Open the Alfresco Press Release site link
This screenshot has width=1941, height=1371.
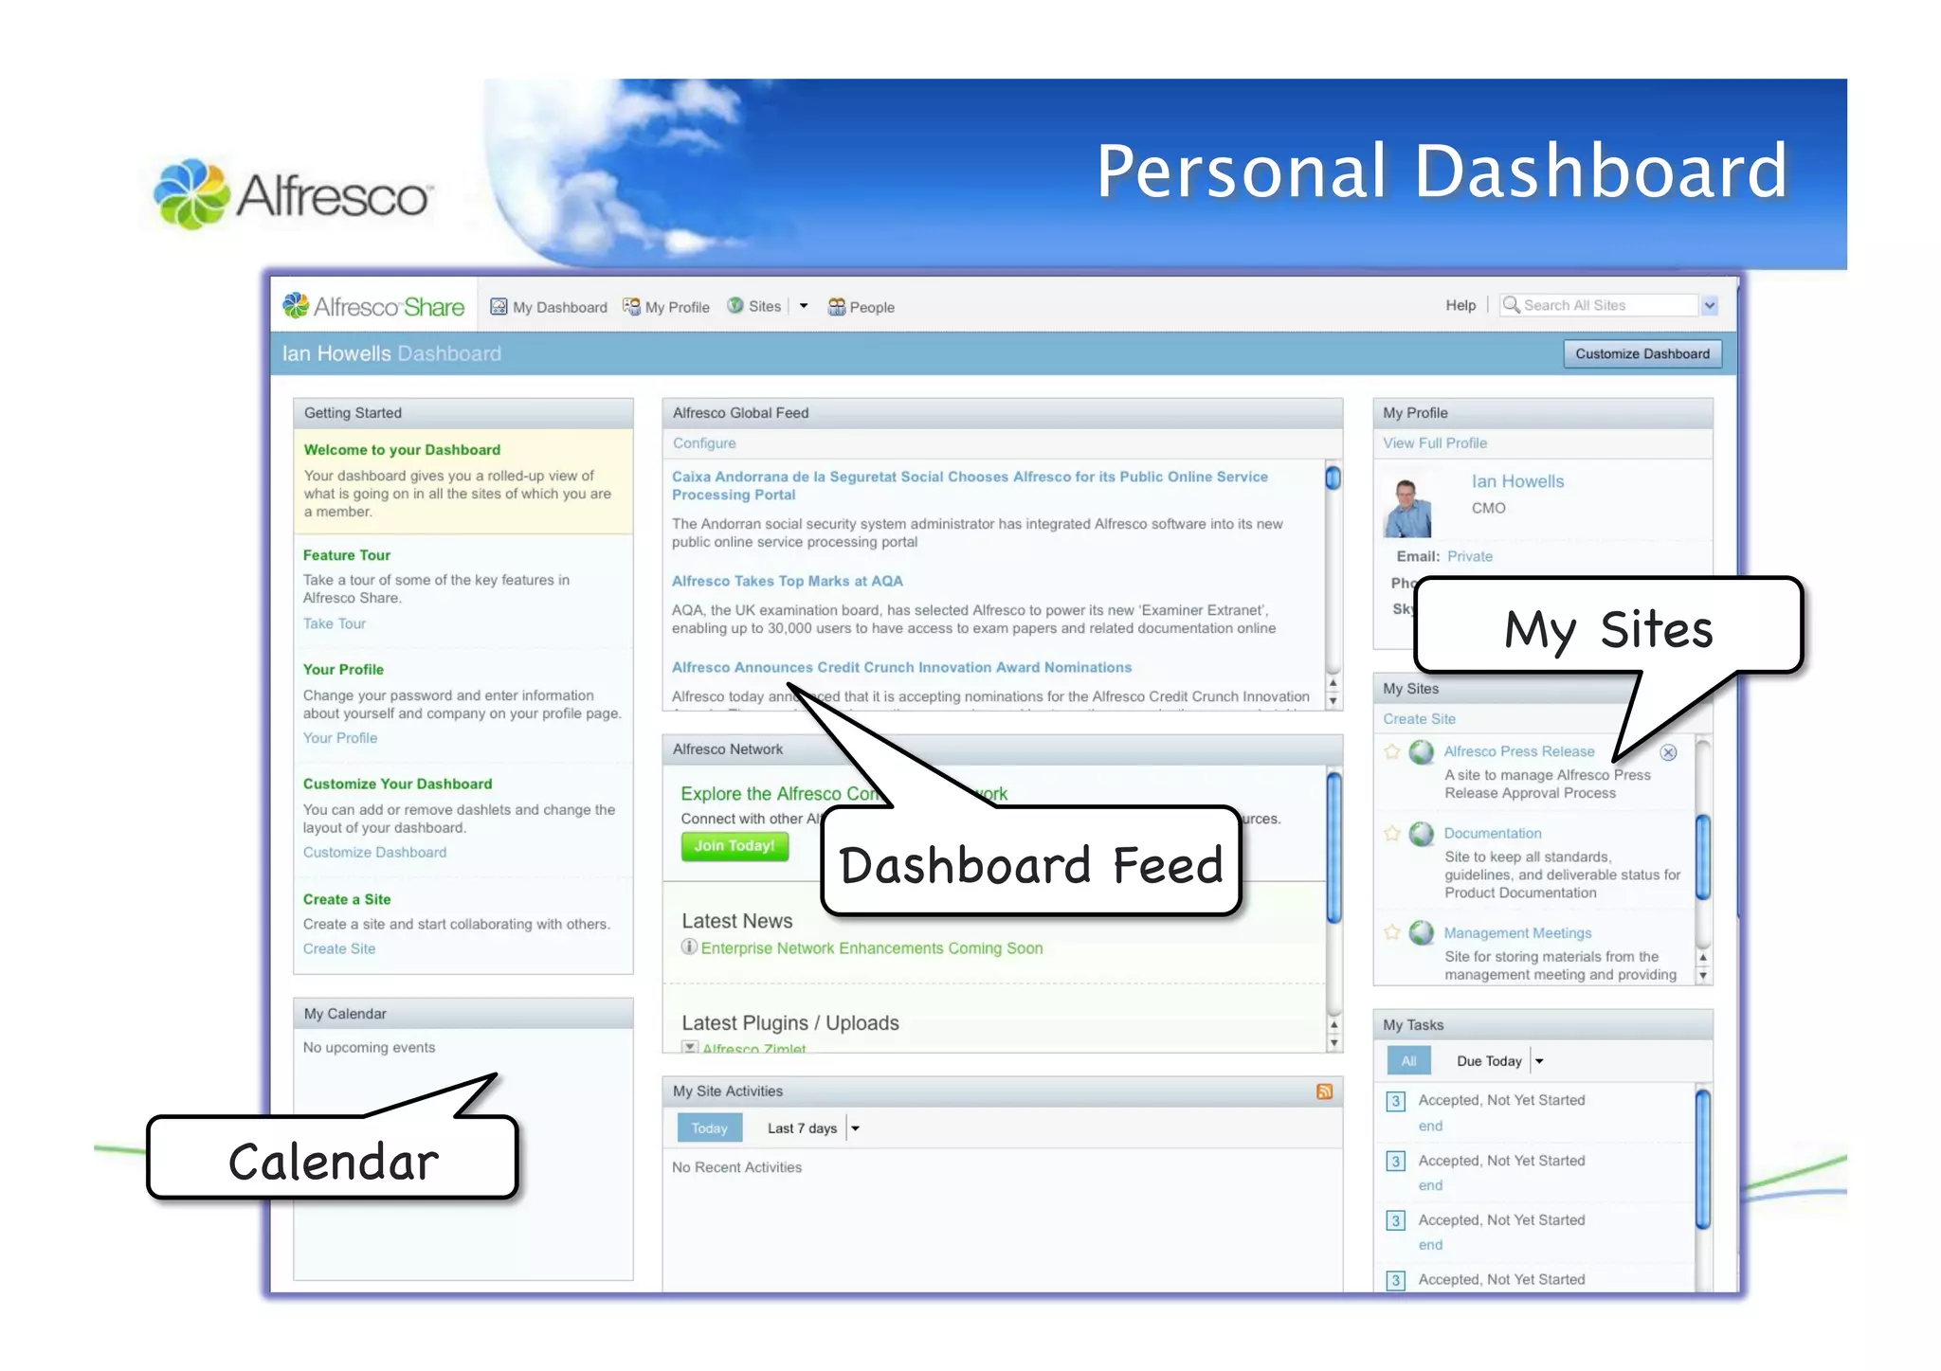1518,751
